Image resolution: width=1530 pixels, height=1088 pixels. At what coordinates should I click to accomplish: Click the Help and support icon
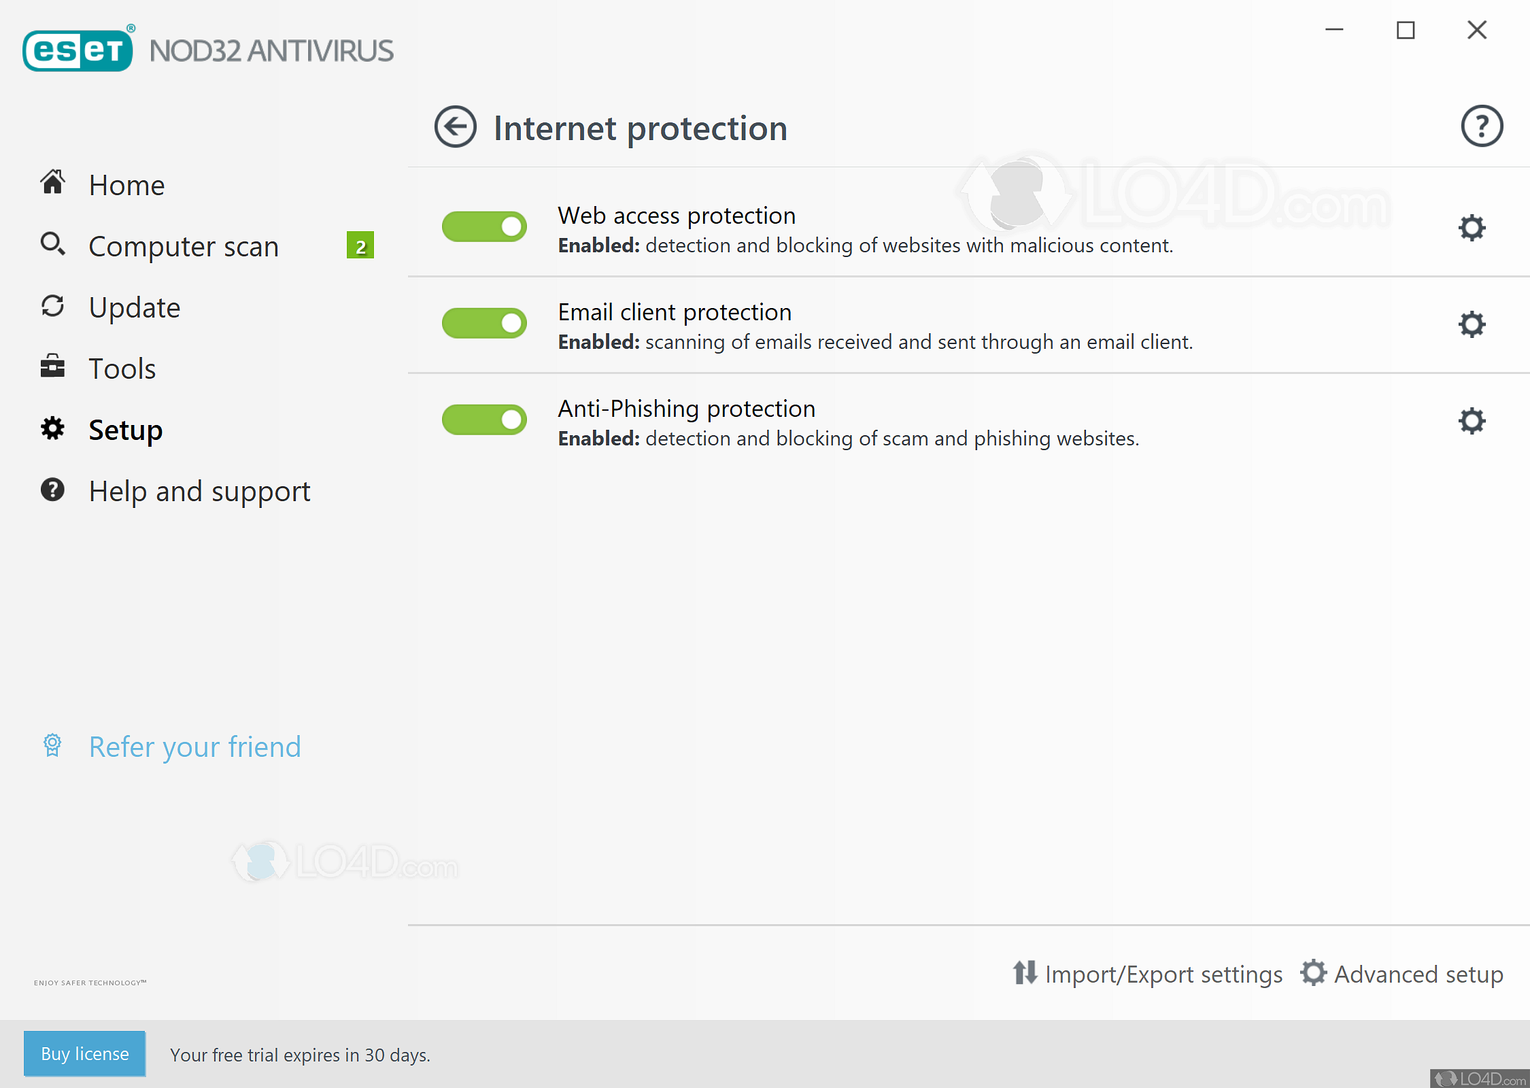point(53,490)
